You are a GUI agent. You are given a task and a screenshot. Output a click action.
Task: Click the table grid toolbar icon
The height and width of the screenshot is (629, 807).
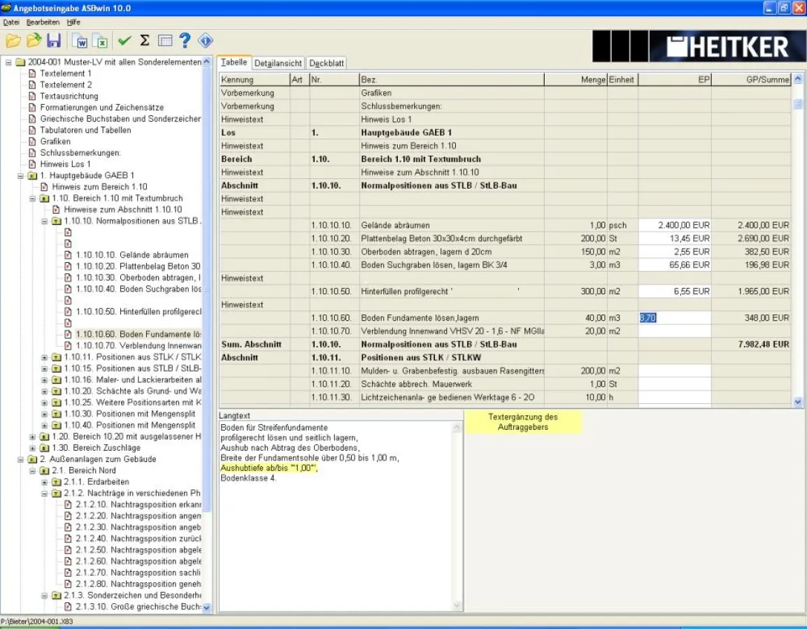pyautogui.click(x=165, y=41)
